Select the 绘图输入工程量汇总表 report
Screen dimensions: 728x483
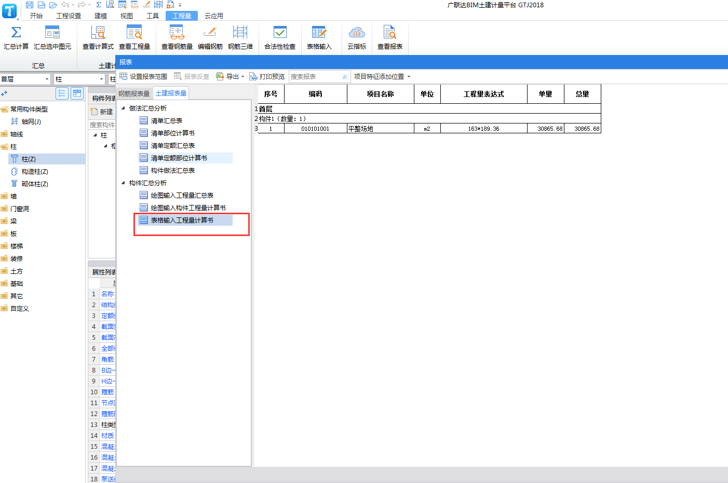point(182,195)
